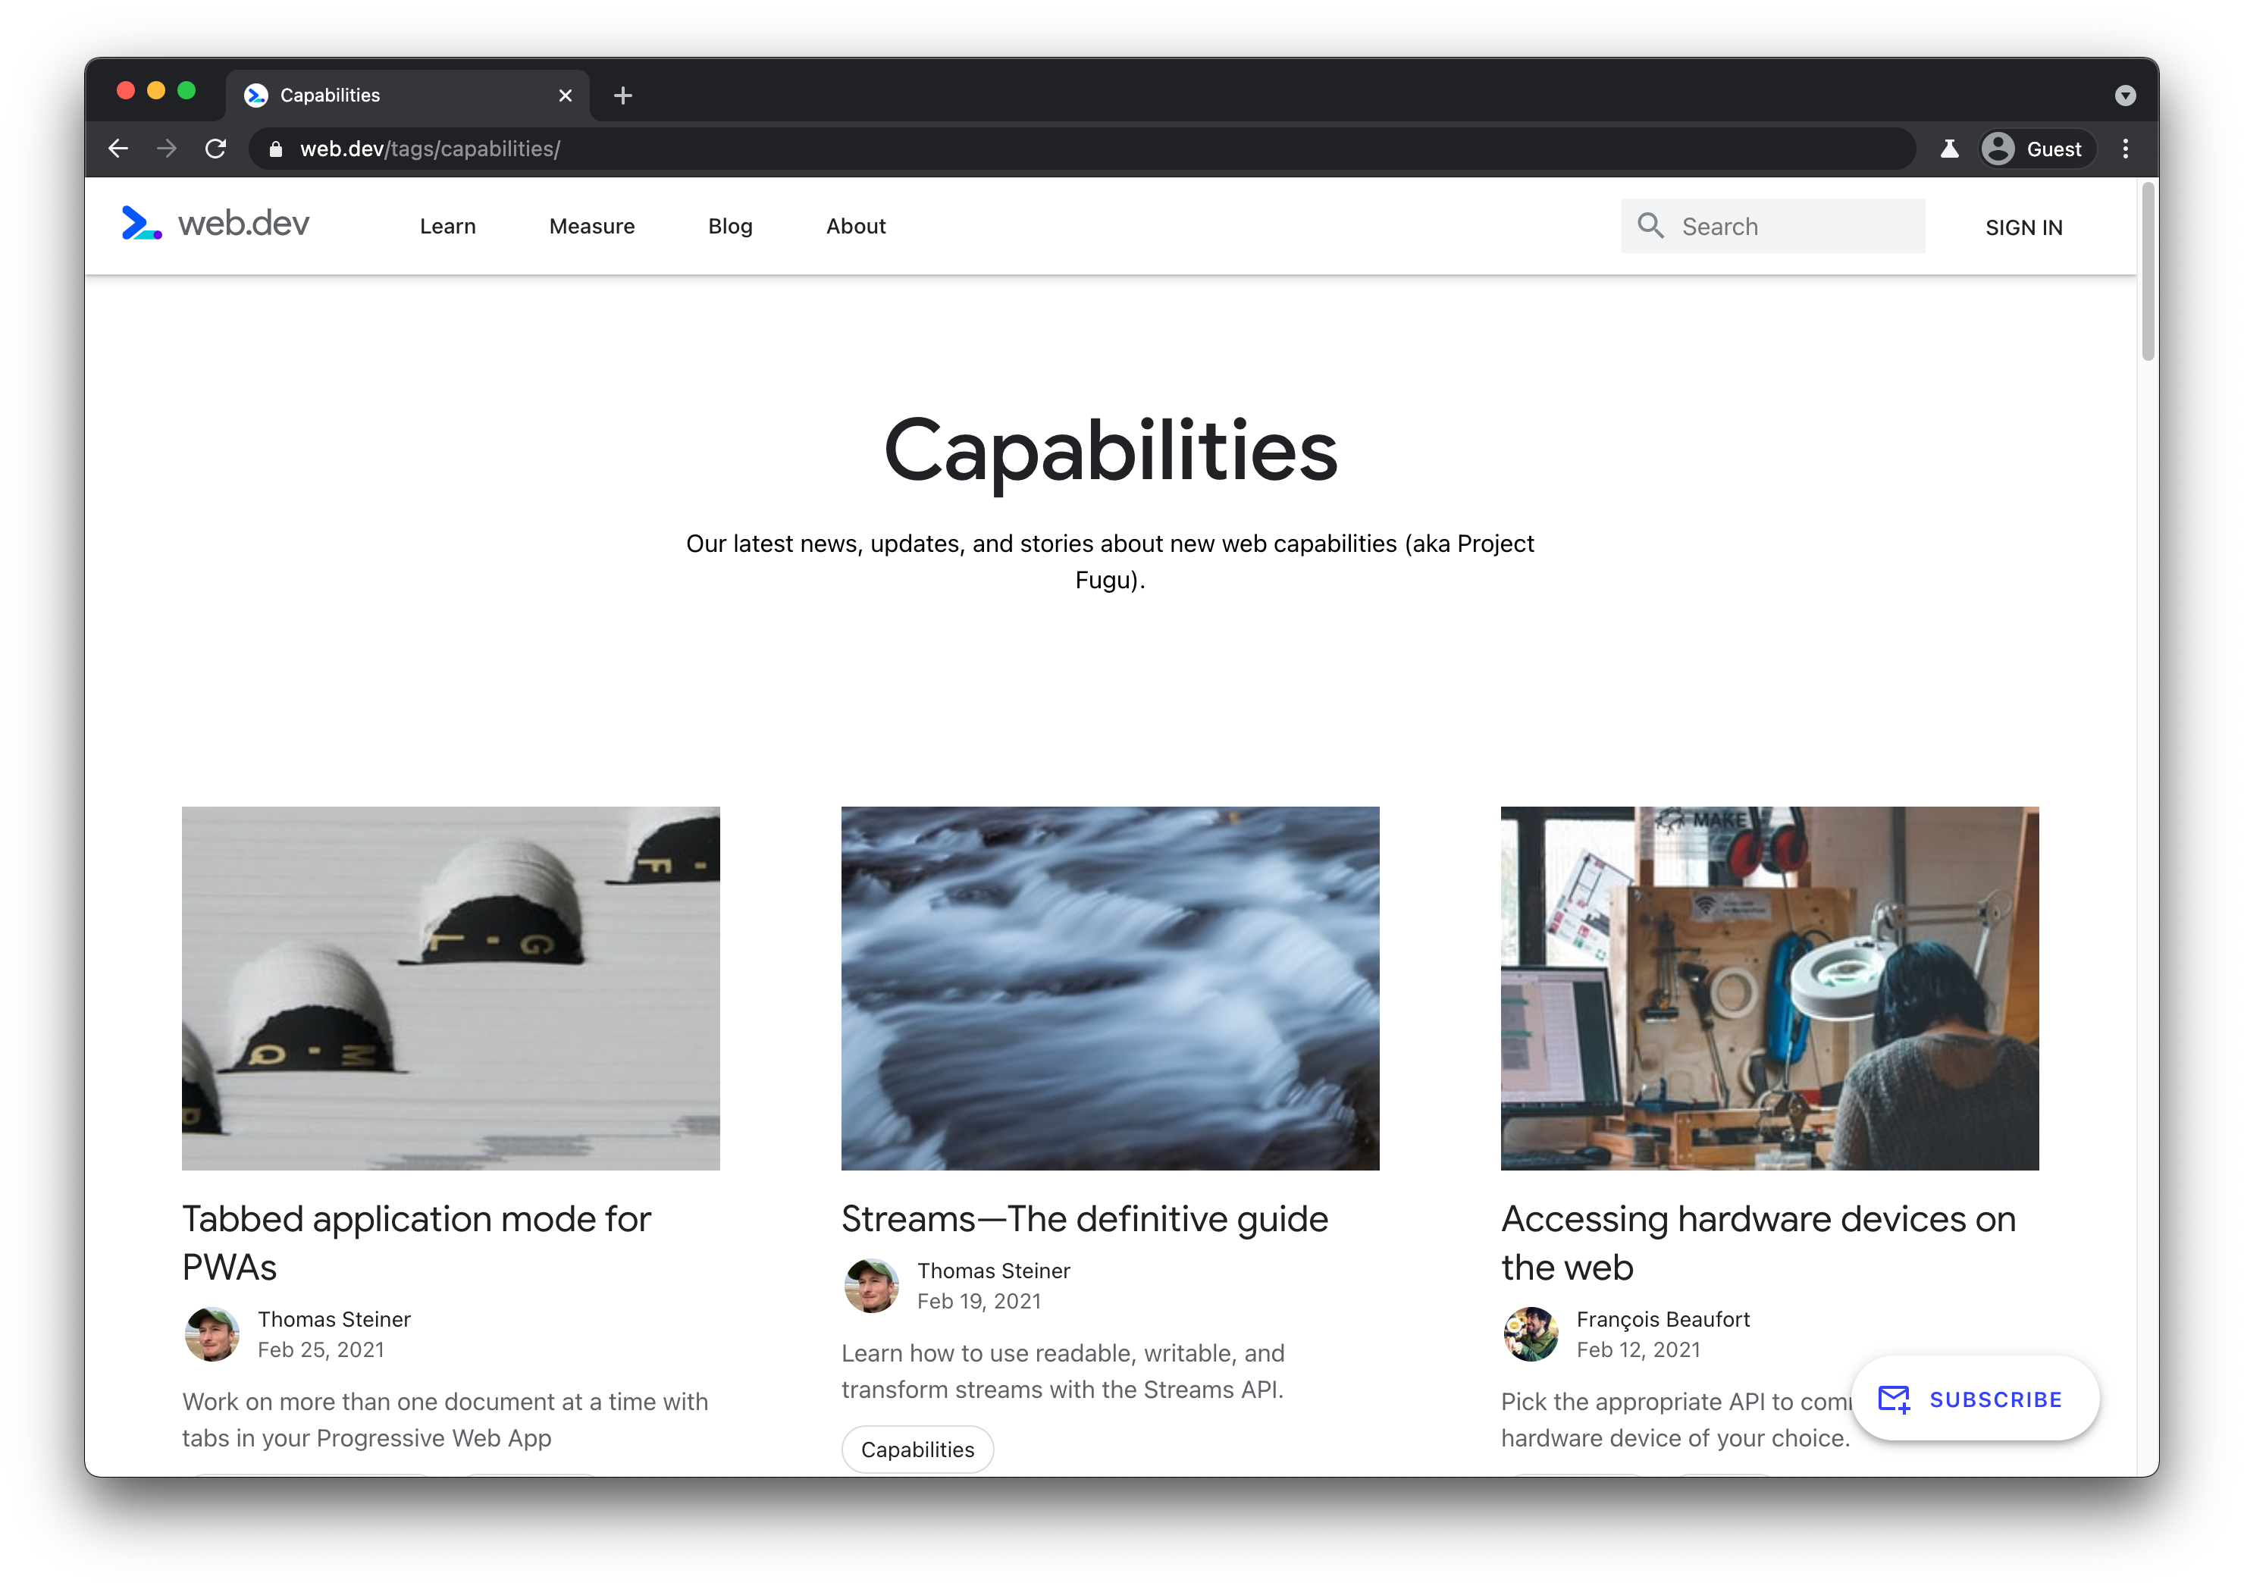This screenshot has height=1589, width=2244.
Task: Click the reload page icon
Action: click(217, 148)
